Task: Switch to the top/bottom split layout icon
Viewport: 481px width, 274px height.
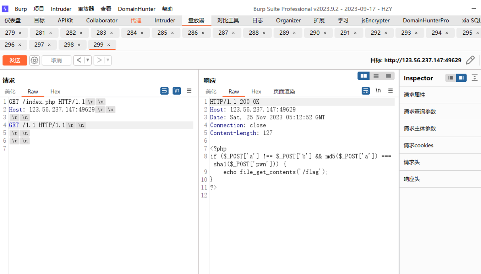Action: pyautogui.click(x=376, y=76)
